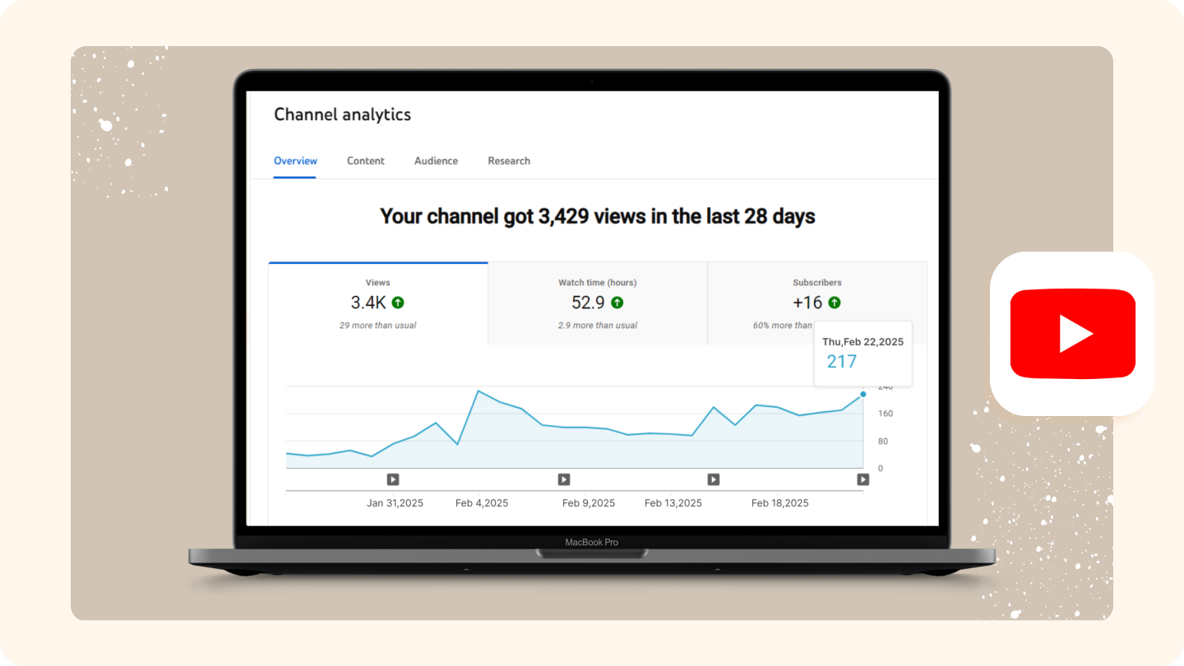
Task: View the Subscribers +16 metric card
Action: click(x=816, y=303)
